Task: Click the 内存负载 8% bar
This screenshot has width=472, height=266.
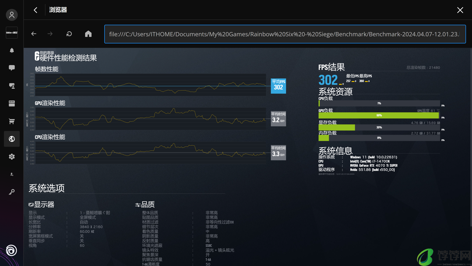Action: click(379, 138)
